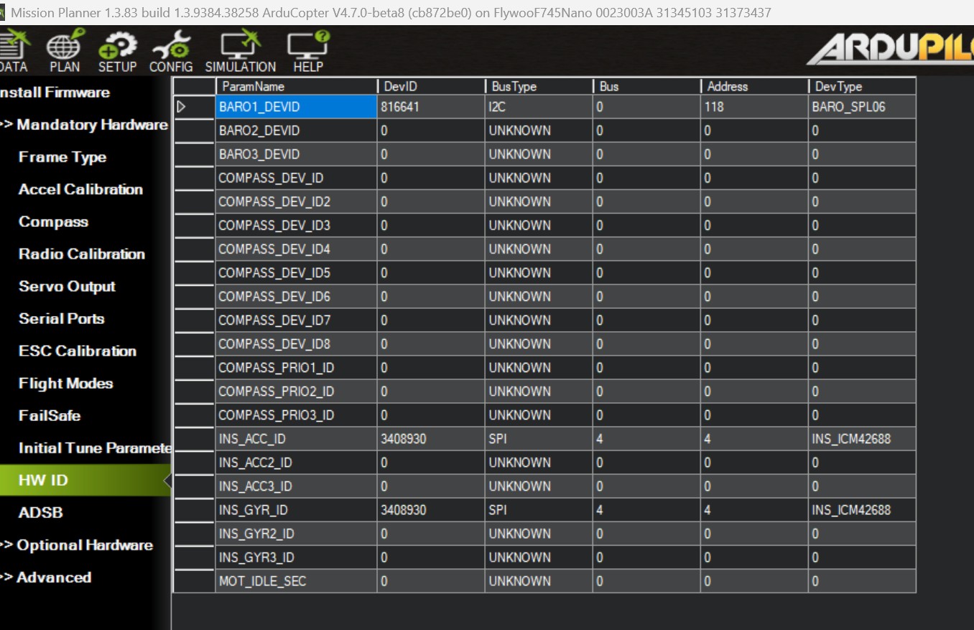Select the COMPASS_DEV_ID parameter cell
Viewport: 974px width, 630px height.
point(297,178)
